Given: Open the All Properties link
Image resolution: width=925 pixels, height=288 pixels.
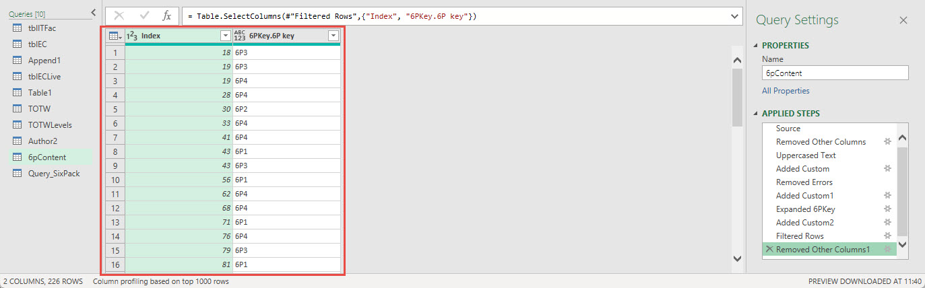Looking at the screenshot, I should click(786, 91).
